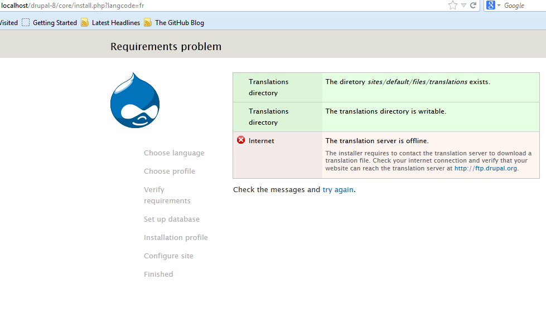
Task: Expand the search engine selector arrow
Action: click(x=499, y=5)
